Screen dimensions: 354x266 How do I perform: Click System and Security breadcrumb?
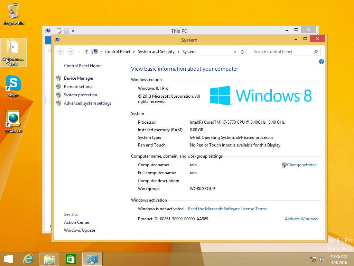tap(156, 52)
